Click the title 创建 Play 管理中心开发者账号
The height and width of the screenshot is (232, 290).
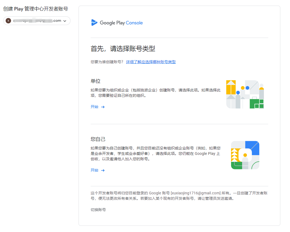[x=36, y=9]
